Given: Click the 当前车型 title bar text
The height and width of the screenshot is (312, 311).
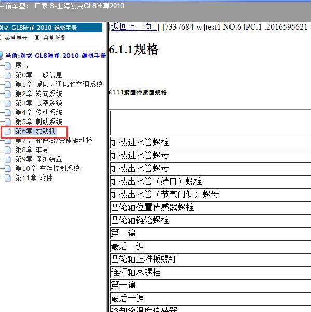Looking at the screenshot, I should pyautogui.click(x=62, y=6).
